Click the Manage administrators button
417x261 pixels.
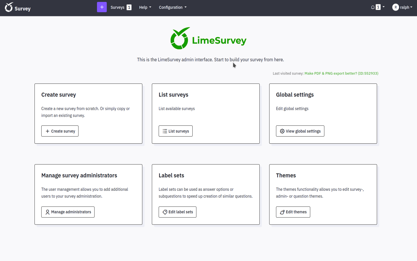pos(68,212)
